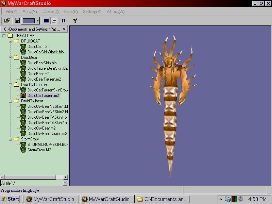Image resolution: width=272 pixels, height=204 pixels.
Task: Toggle the lines list-view toolbar button
Action: [x=54, y=21]
